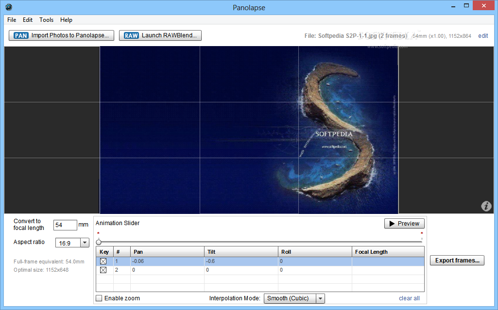The image size is (498, 310).
Task: Select the Tilt cell of frame 2
Action: (x=241, y=270)
